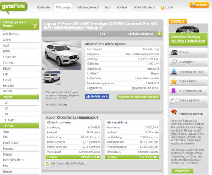Click the nächstes Angebot link
Viewport: 212px width, 175px height.
(x=141, y=34)
